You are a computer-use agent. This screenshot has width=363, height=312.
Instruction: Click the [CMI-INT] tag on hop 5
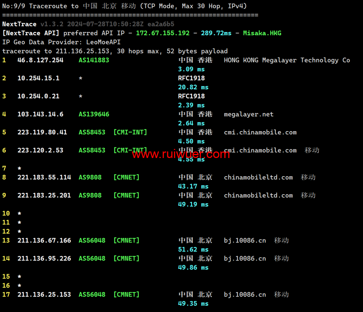click(130, 132)
